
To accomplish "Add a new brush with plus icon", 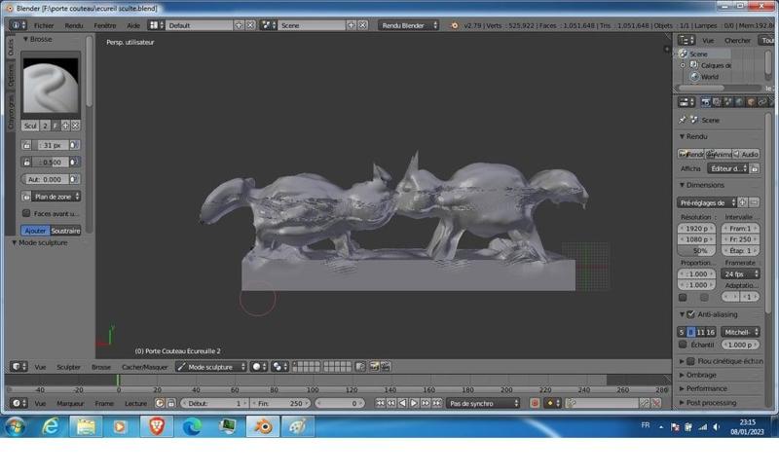I will [65, 126].
